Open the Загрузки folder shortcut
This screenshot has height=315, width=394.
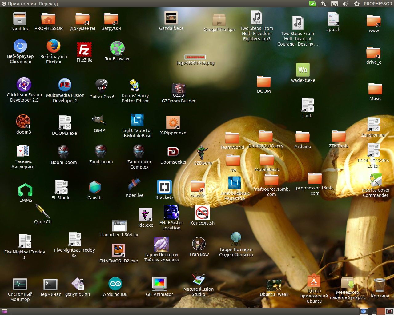click(111, 19)
